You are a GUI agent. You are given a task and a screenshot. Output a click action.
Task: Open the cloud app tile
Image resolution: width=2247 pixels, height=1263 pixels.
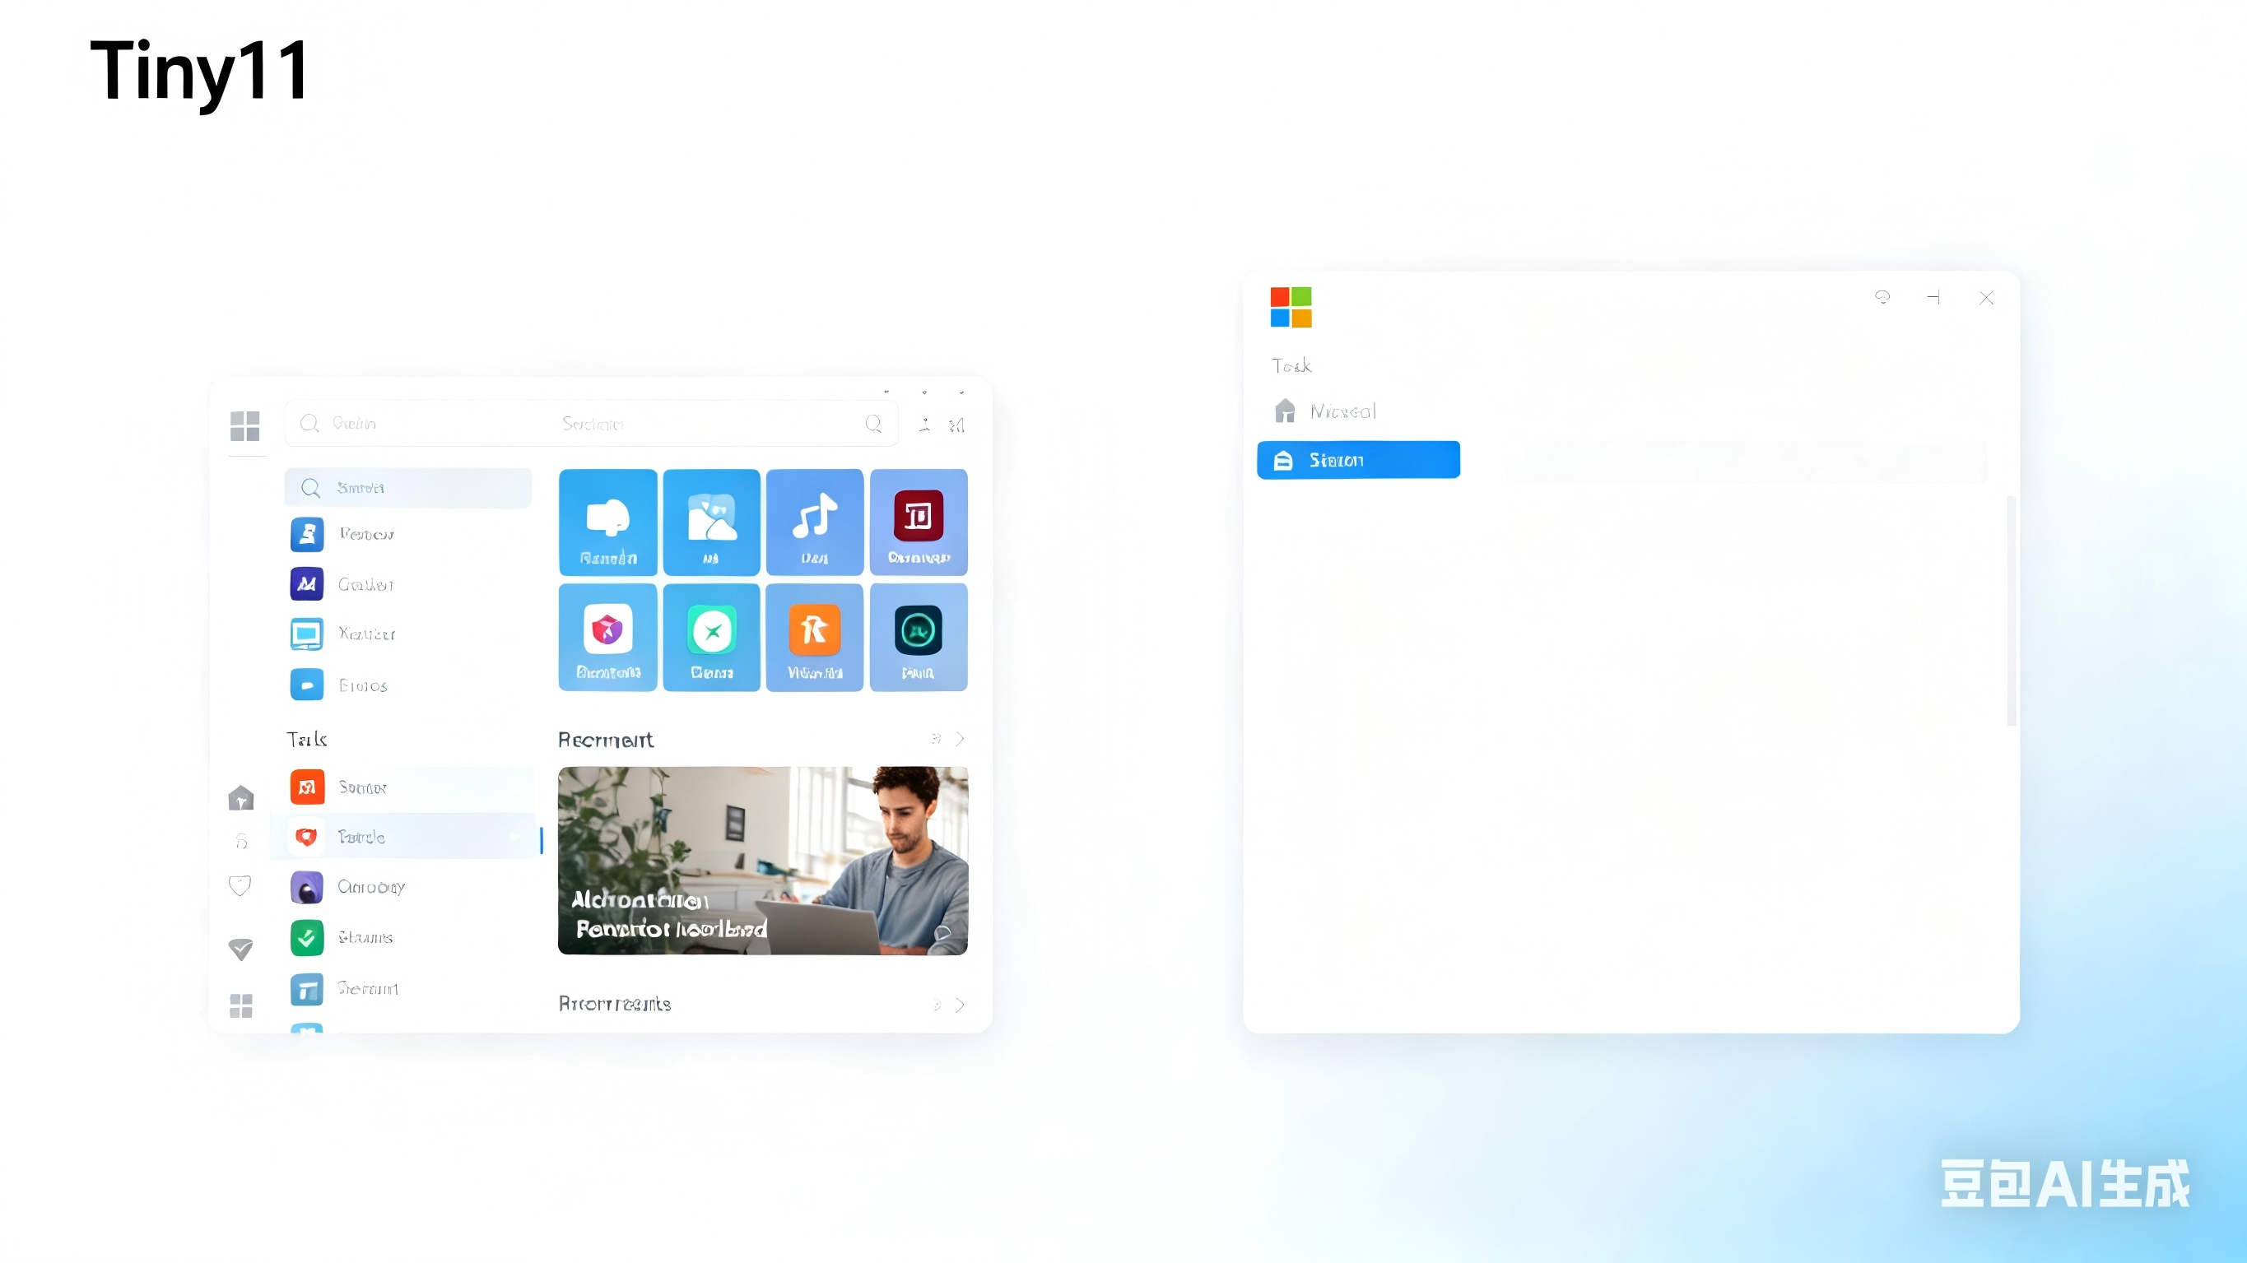coord(607,522)
